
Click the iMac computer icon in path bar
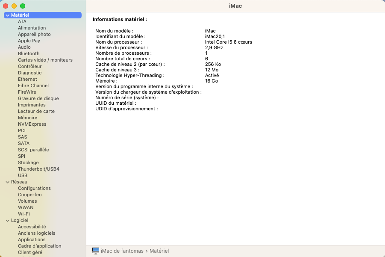(96, 251)
